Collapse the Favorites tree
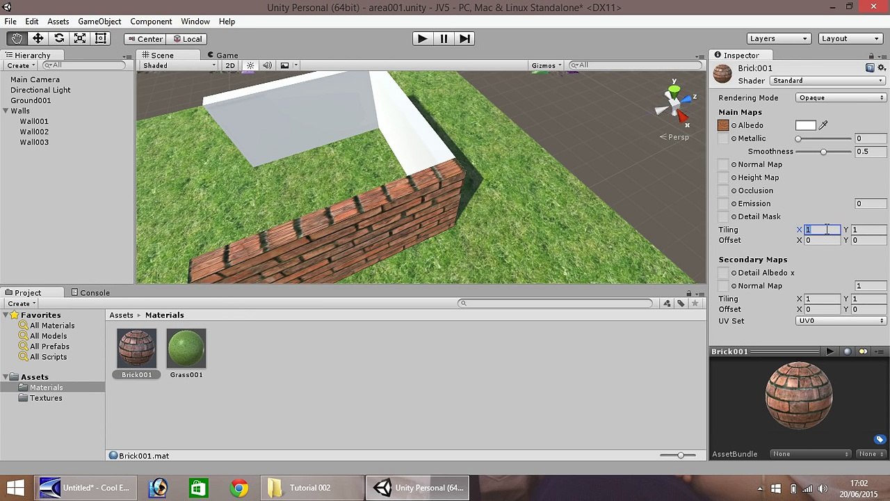The width and height of the screenshot is (890, 501). pos(6,315)
